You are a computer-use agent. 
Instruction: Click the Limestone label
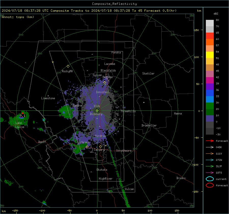(48, 98)
